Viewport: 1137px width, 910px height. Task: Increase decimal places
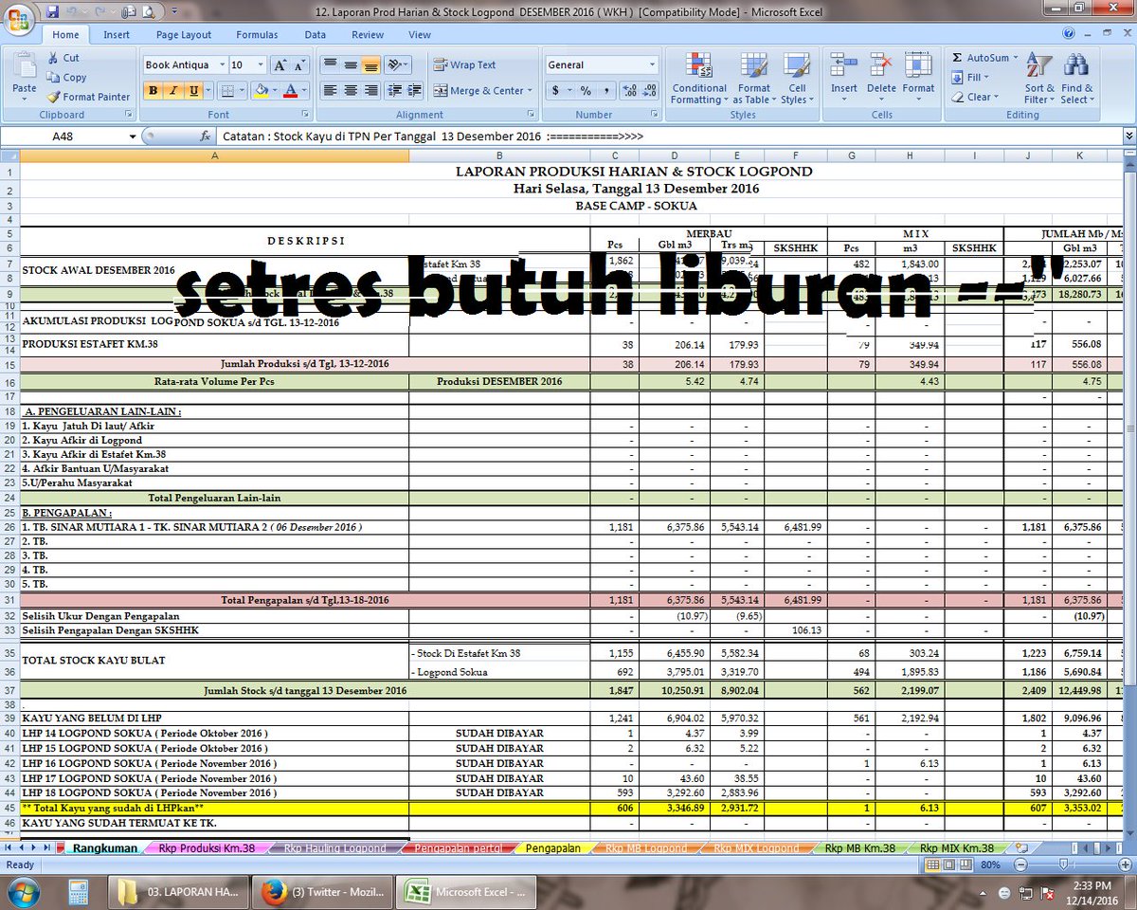(x=630, y=91)
